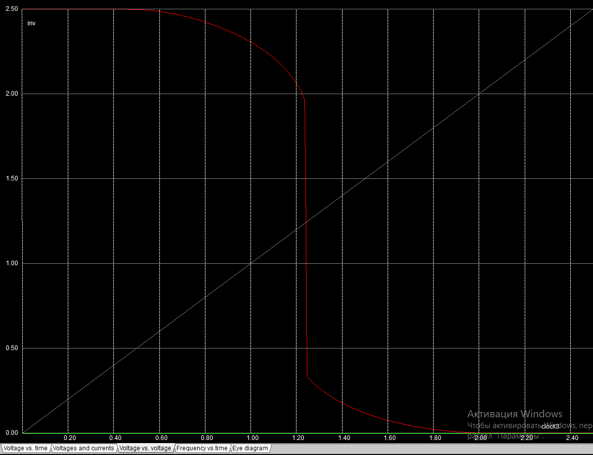The image size is (593, 455).
Task: Switch to the Voltage vs. time tab
Action: pyautogui.click(x=25, y=448)
